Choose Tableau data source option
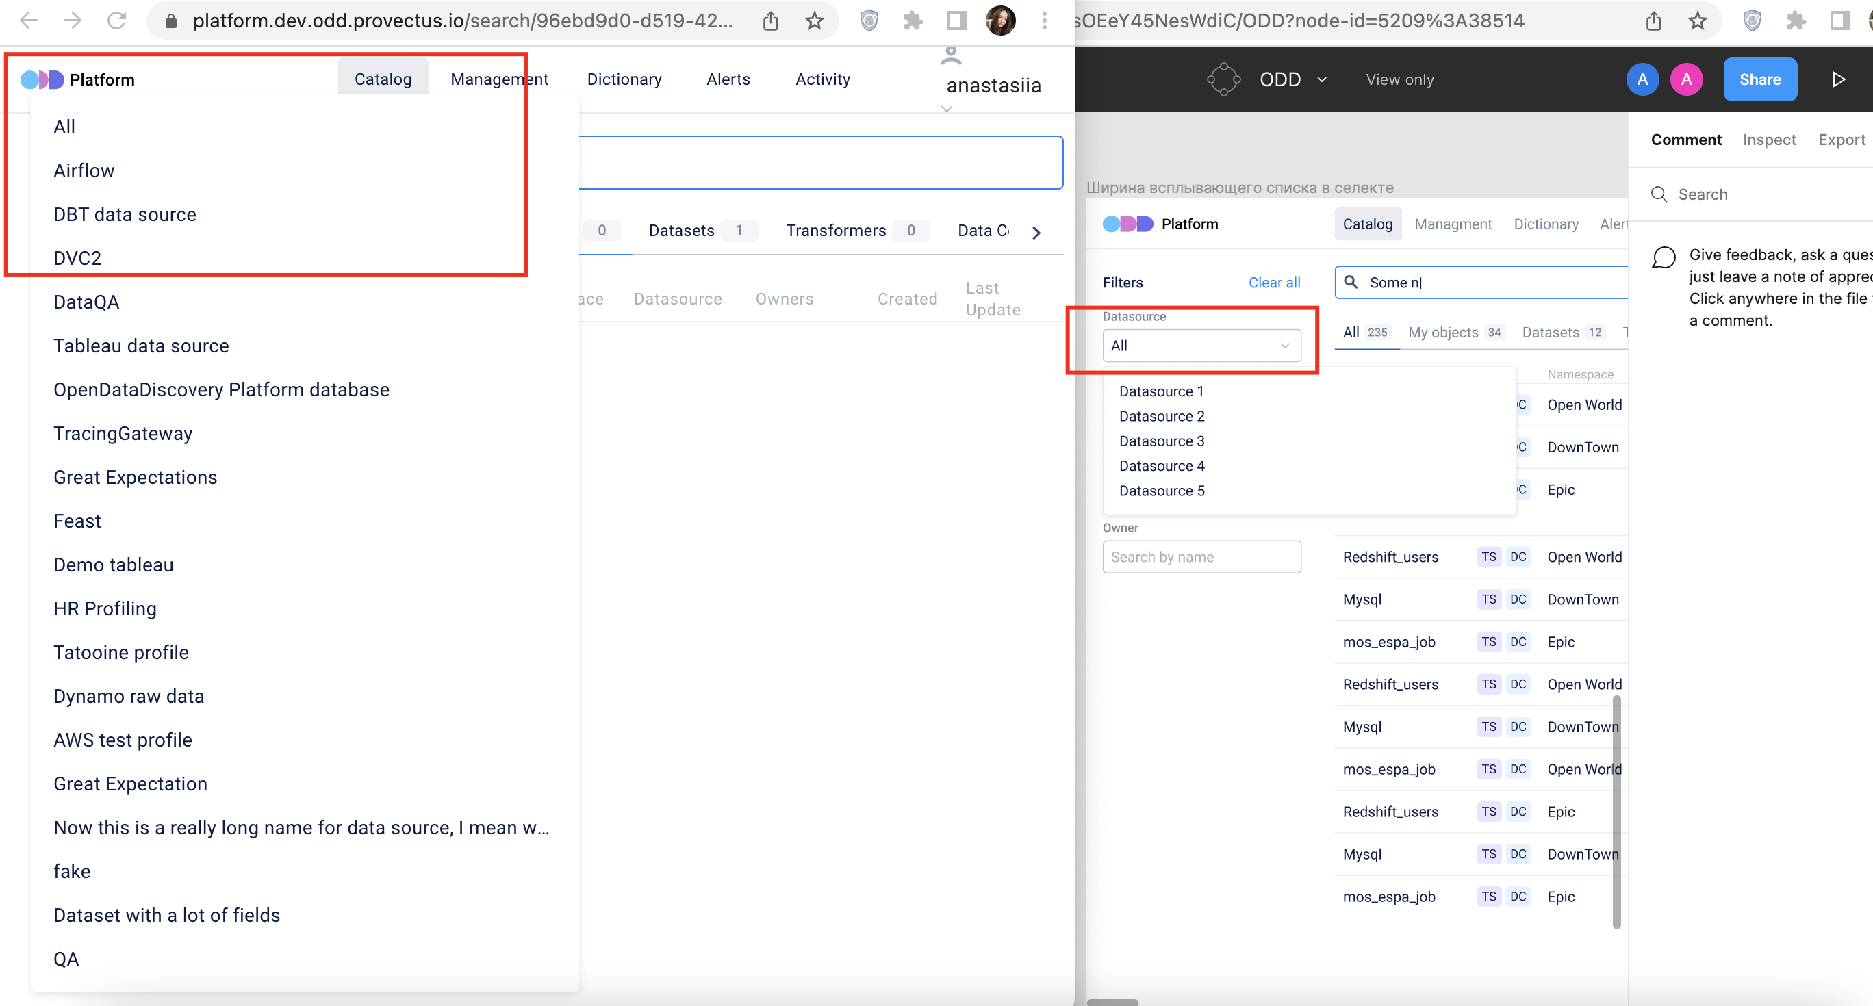Viewport: 1873px width, 1006px height. tap(141, 346)
